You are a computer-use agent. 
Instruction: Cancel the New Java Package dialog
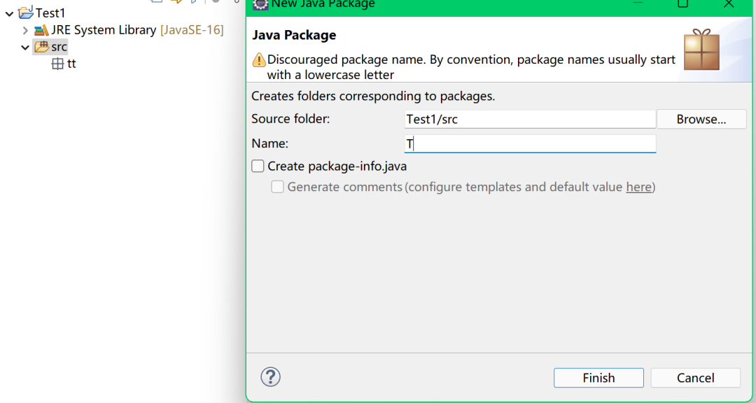695,378
